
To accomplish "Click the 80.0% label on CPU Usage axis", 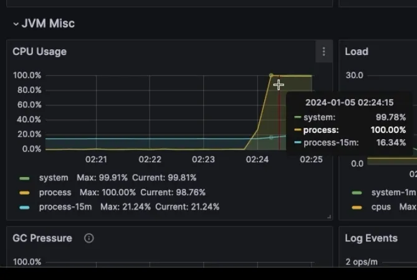I will click(x=29, y=90).
